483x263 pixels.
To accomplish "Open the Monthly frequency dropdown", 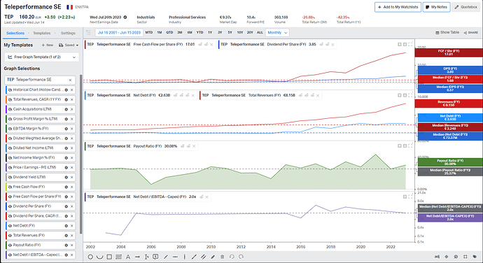I will click(277, 33).
